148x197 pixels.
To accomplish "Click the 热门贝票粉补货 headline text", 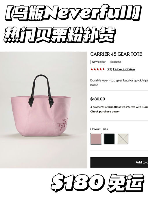I will point(59,35).
